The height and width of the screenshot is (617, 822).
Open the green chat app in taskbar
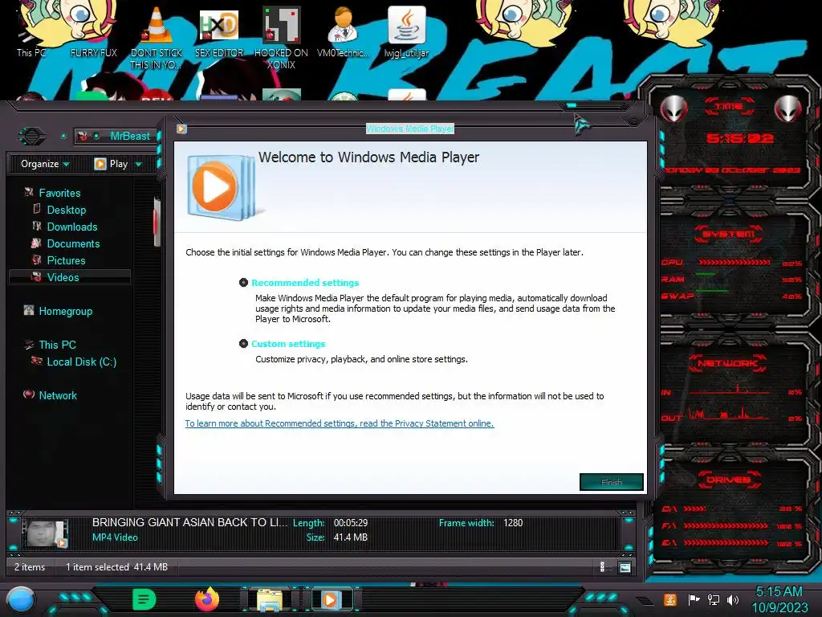(x=144, y=599)
